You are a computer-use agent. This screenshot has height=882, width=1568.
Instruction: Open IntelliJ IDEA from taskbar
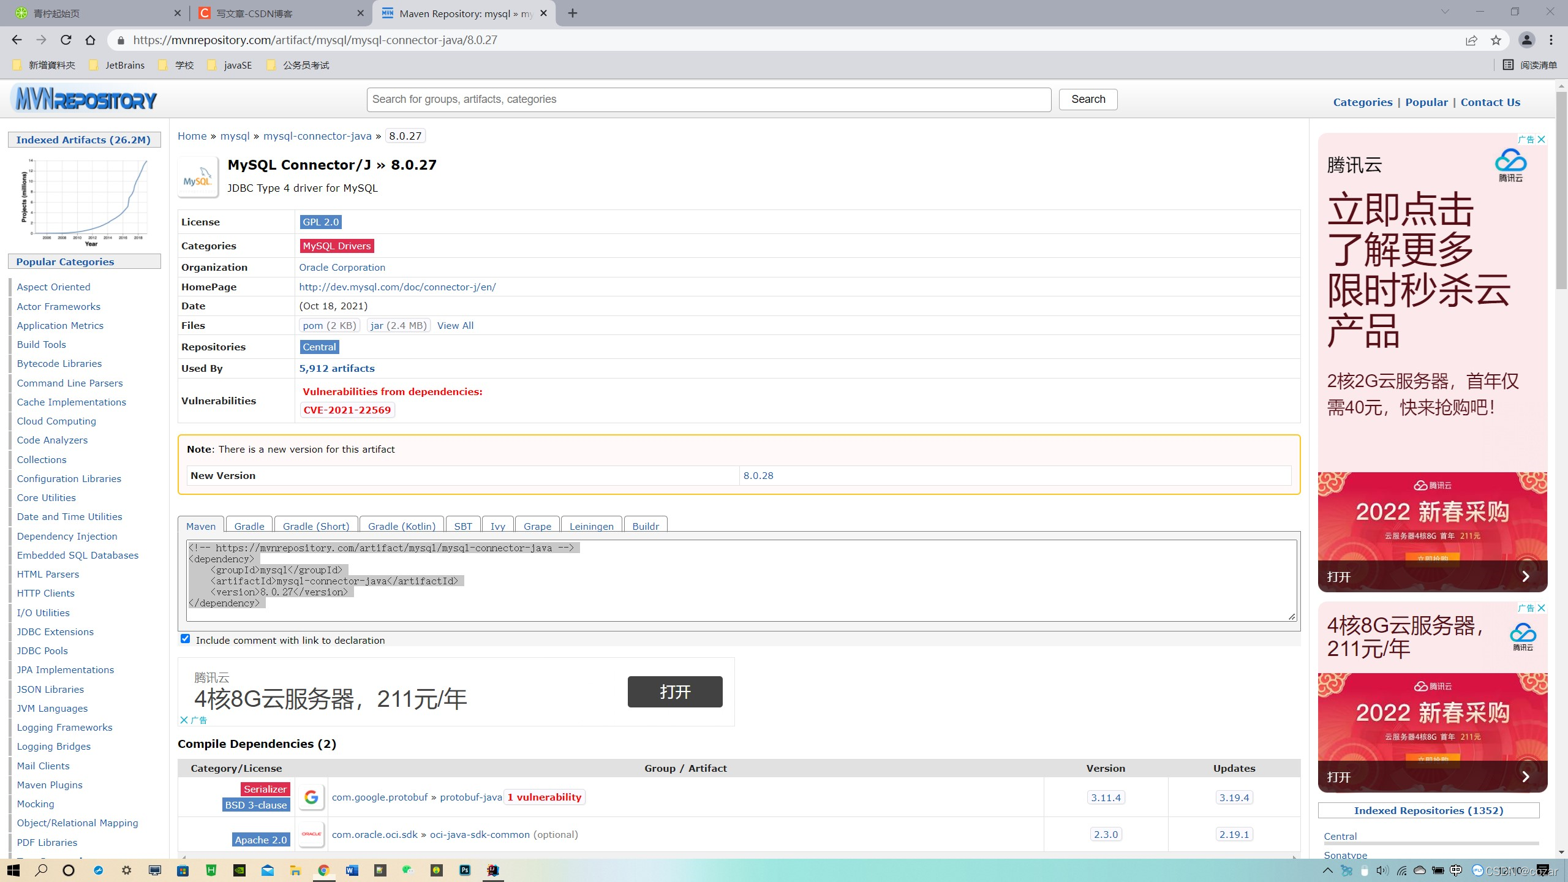(x=493, y=870)
